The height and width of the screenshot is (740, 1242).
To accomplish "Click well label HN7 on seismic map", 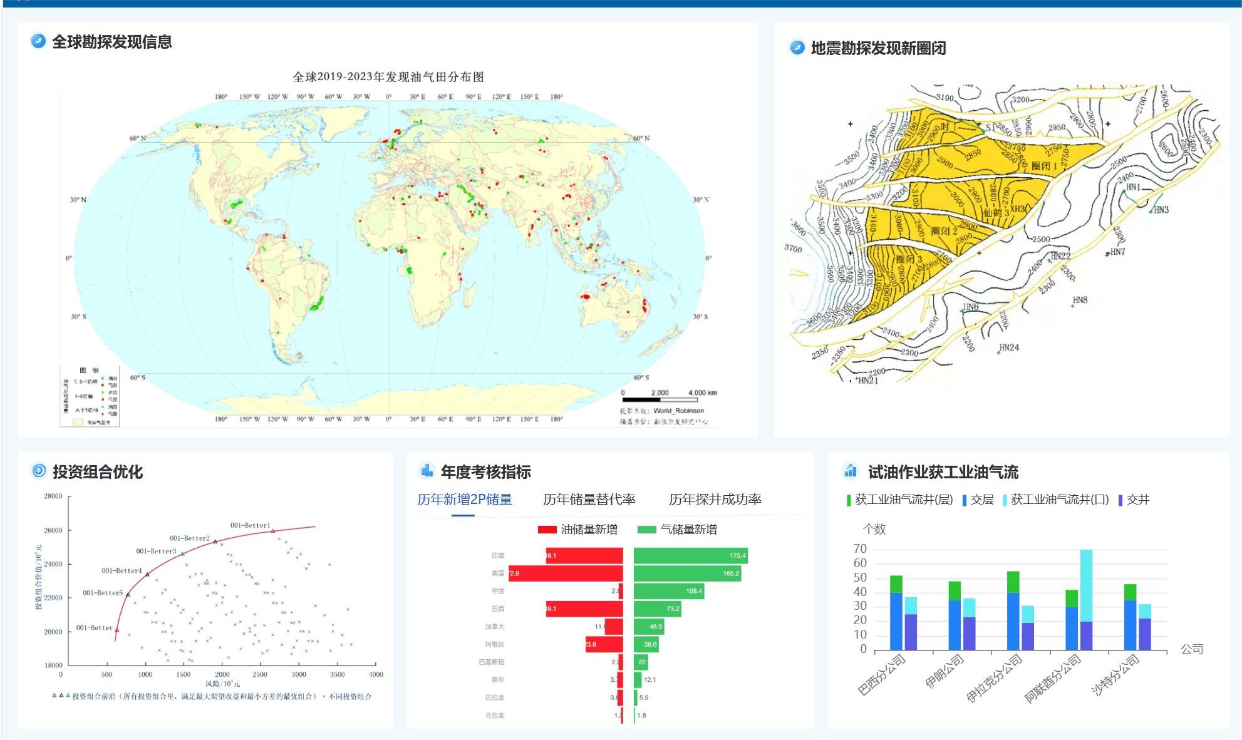I will click(1118, 252).
